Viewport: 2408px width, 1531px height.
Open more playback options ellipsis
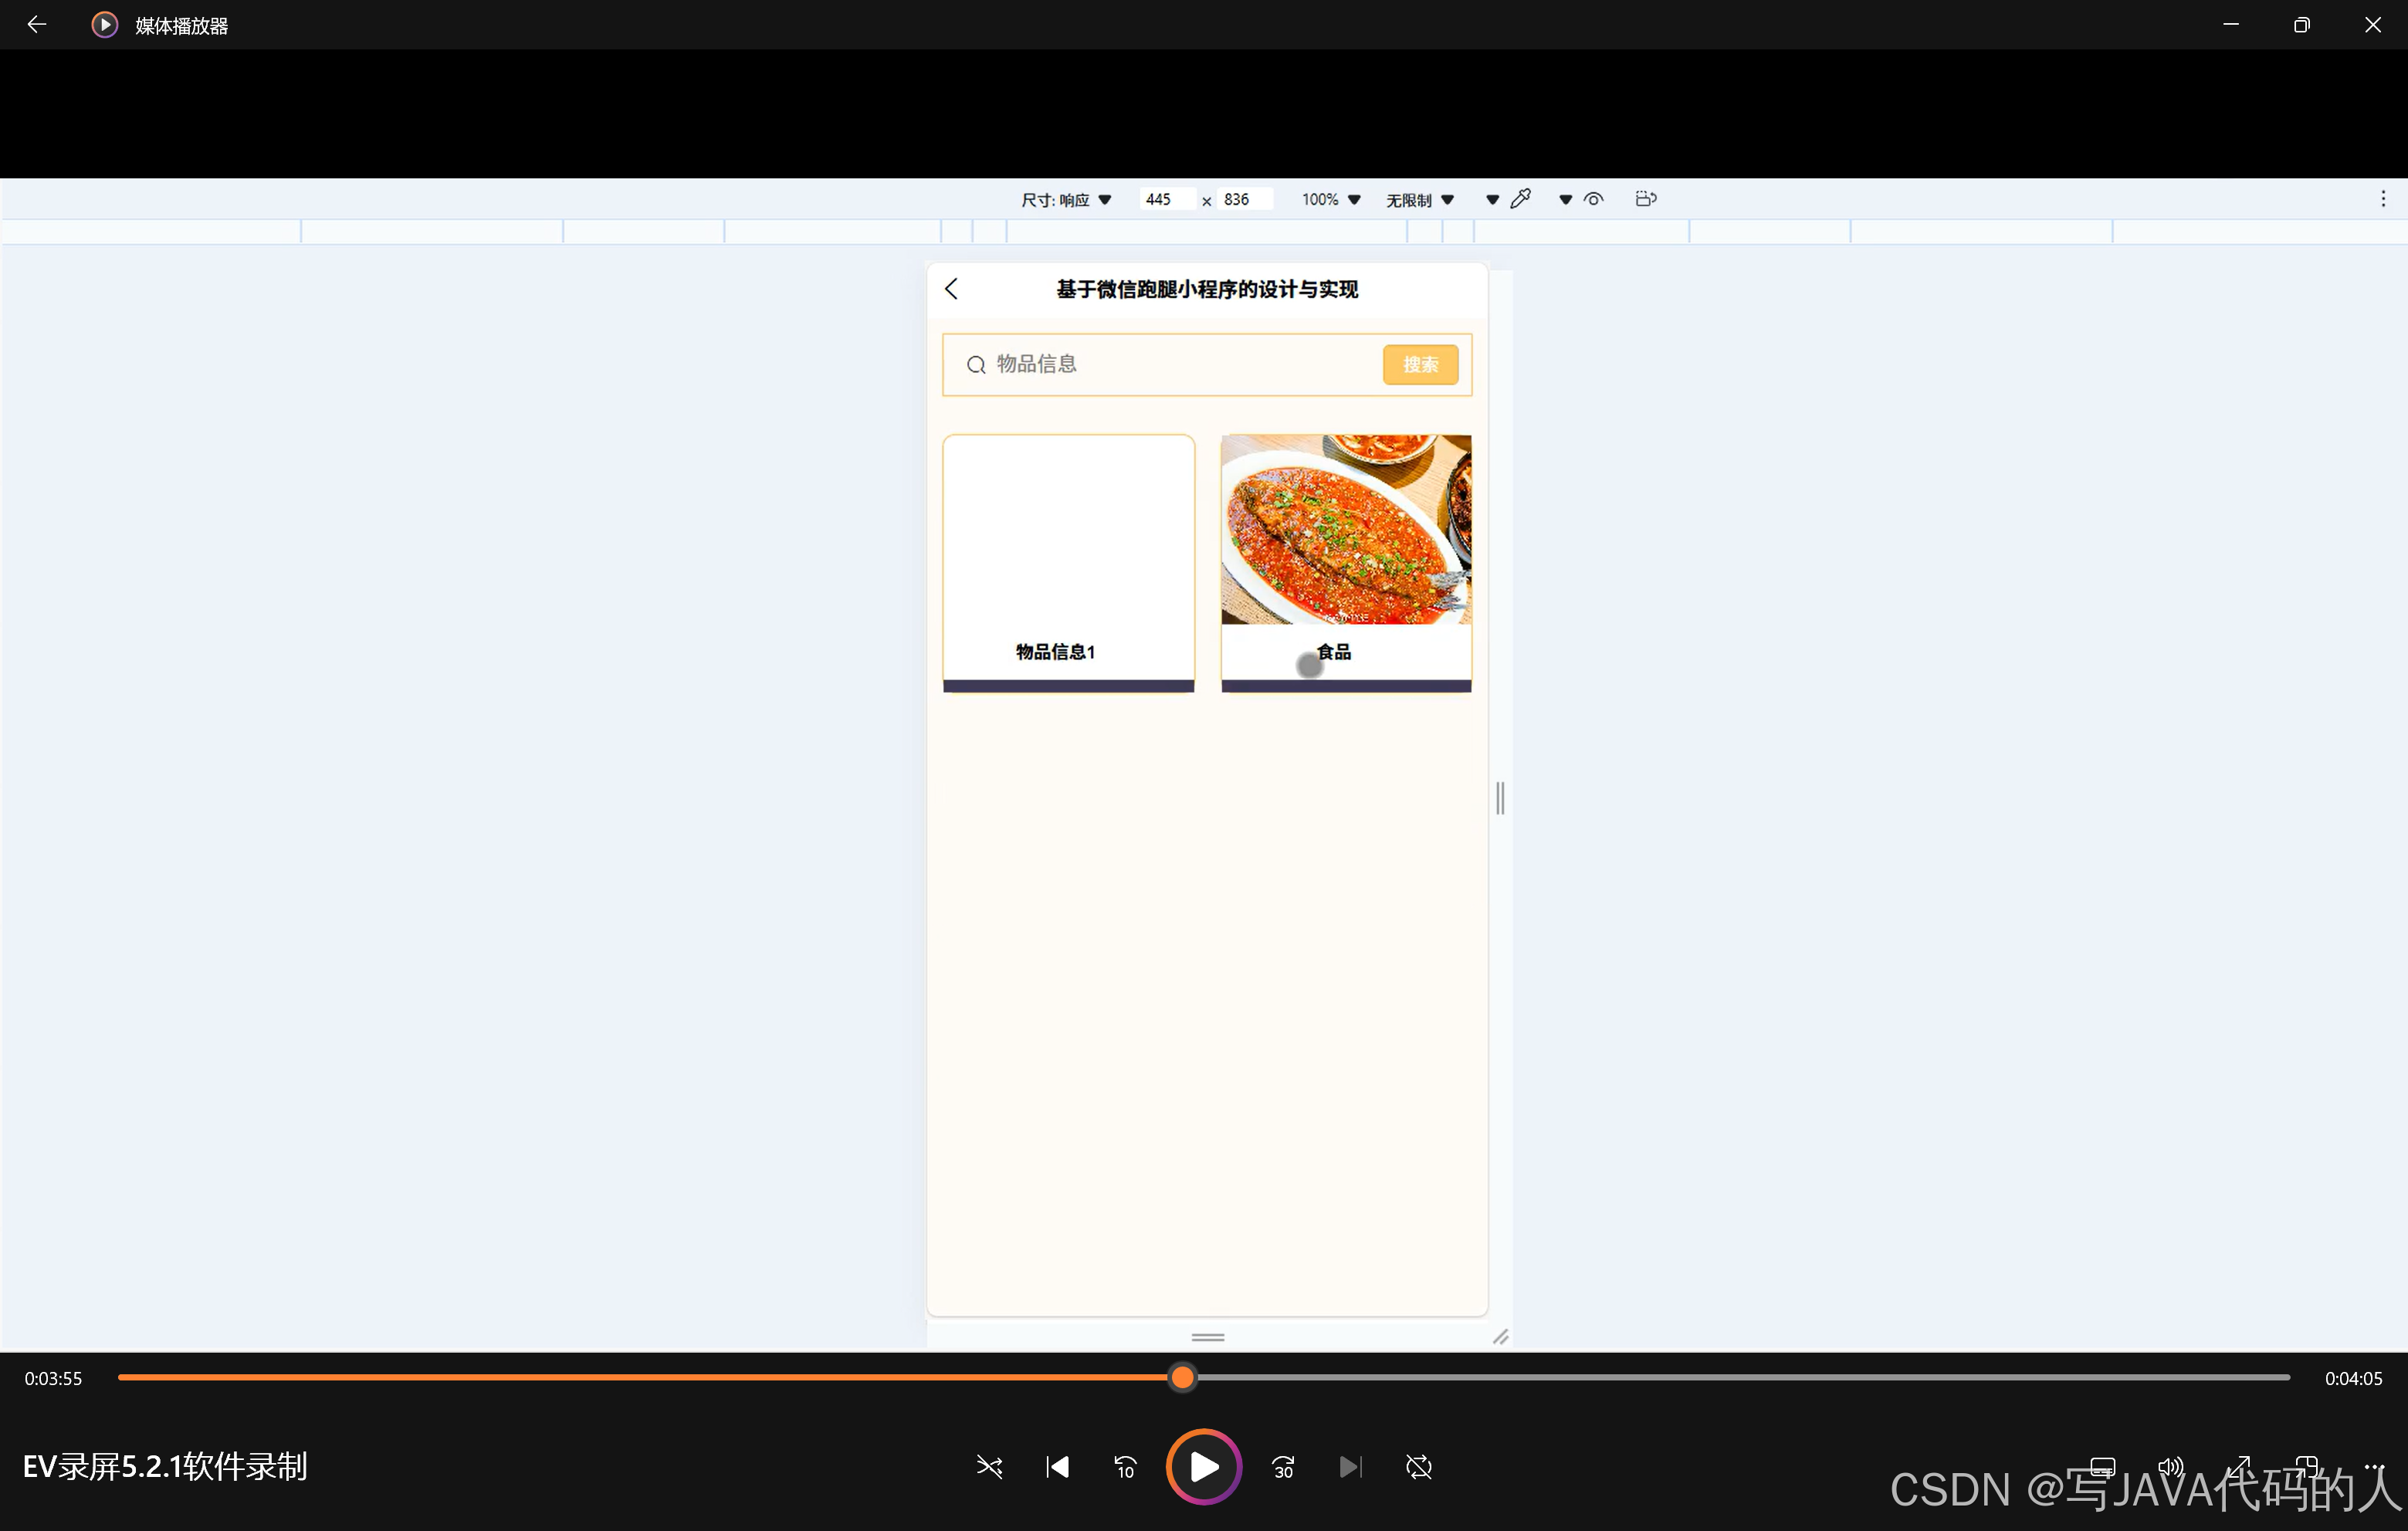[2374, 1467]
